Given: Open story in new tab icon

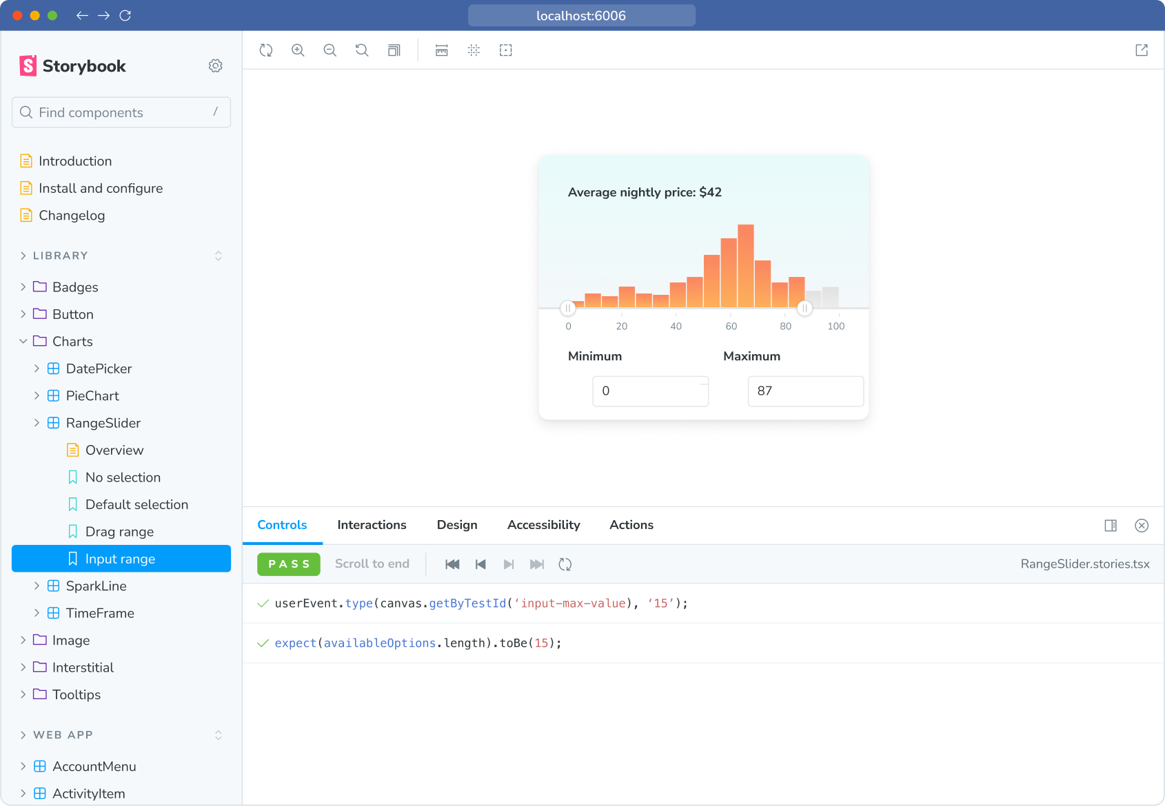Looking at the screenshot, I should [1142, 50].
